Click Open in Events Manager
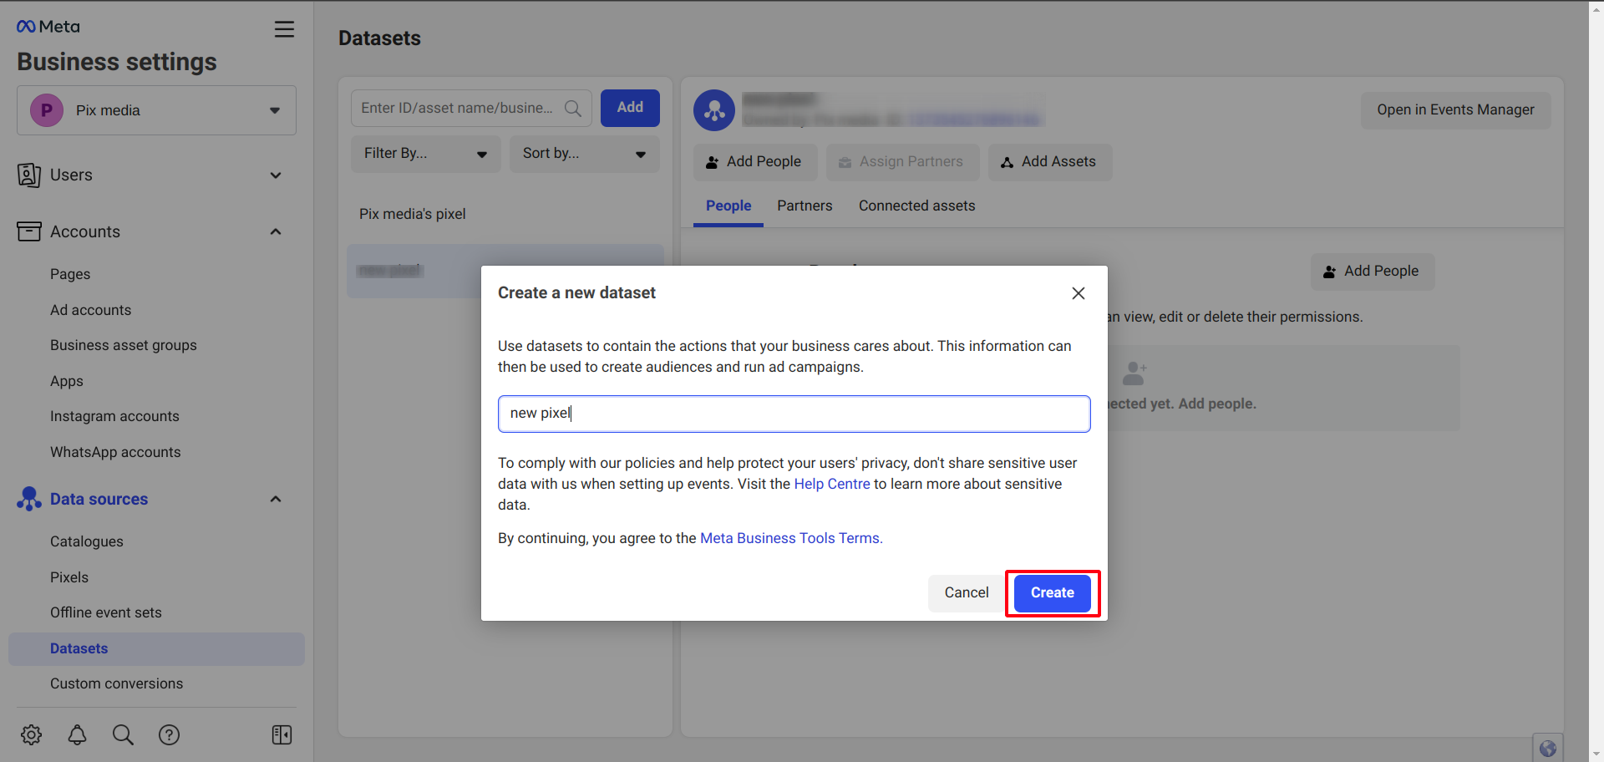Viewport: 1604px width, 762px height. (x=1456, y=110)
